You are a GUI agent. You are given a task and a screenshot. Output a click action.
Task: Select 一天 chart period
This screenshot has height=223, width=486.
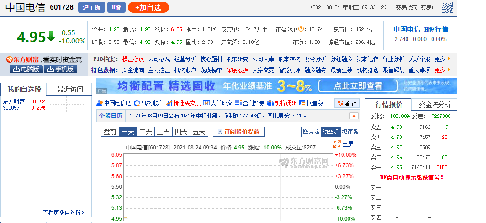(x=128, y=132)
